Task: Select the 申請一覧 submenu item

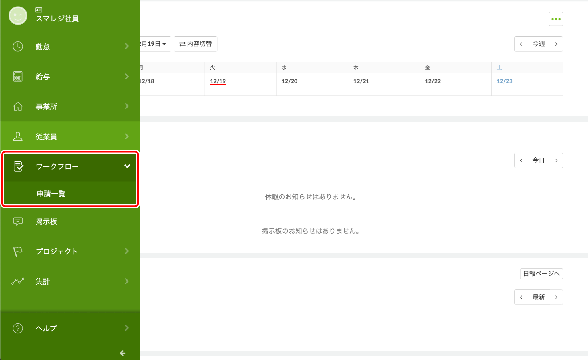Action: click(51, 194)
